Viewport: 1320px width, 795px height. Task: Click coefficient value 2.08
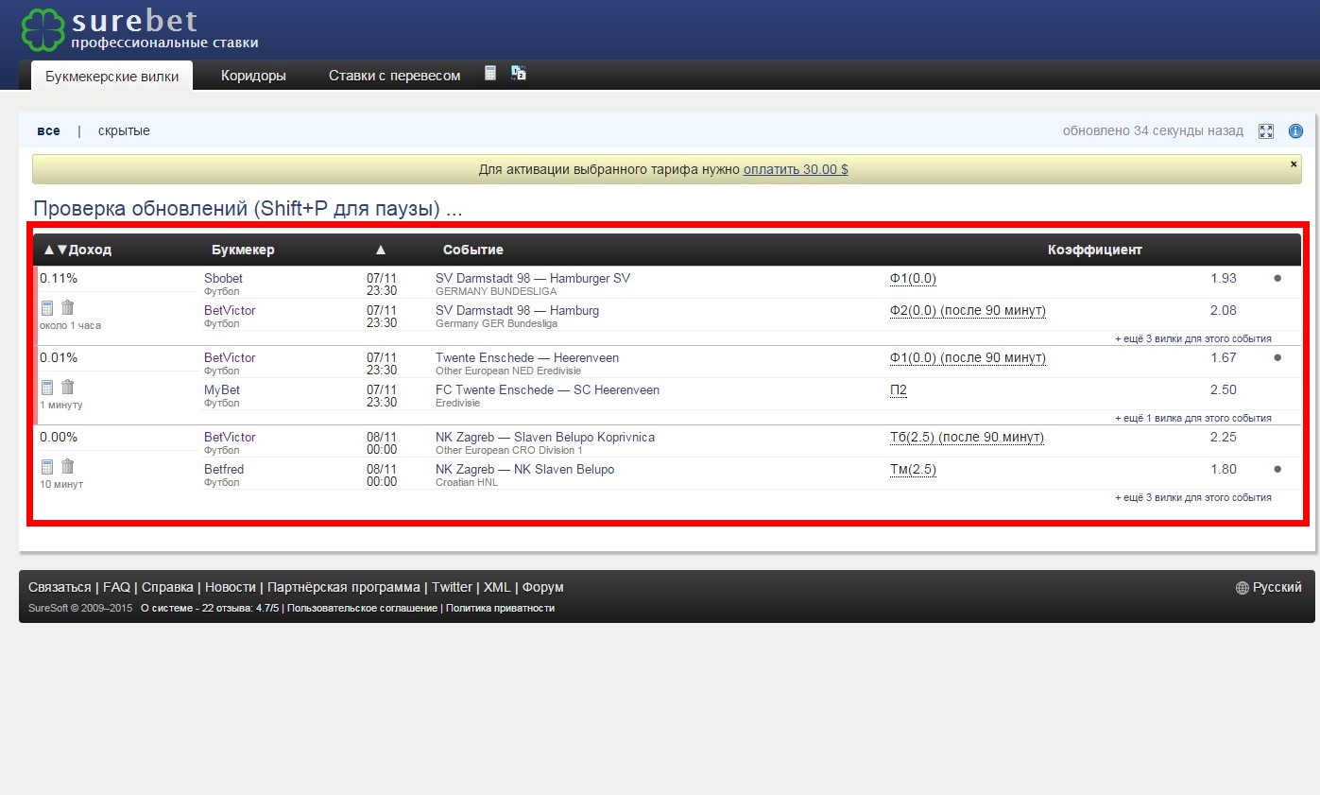point(1223,310)
